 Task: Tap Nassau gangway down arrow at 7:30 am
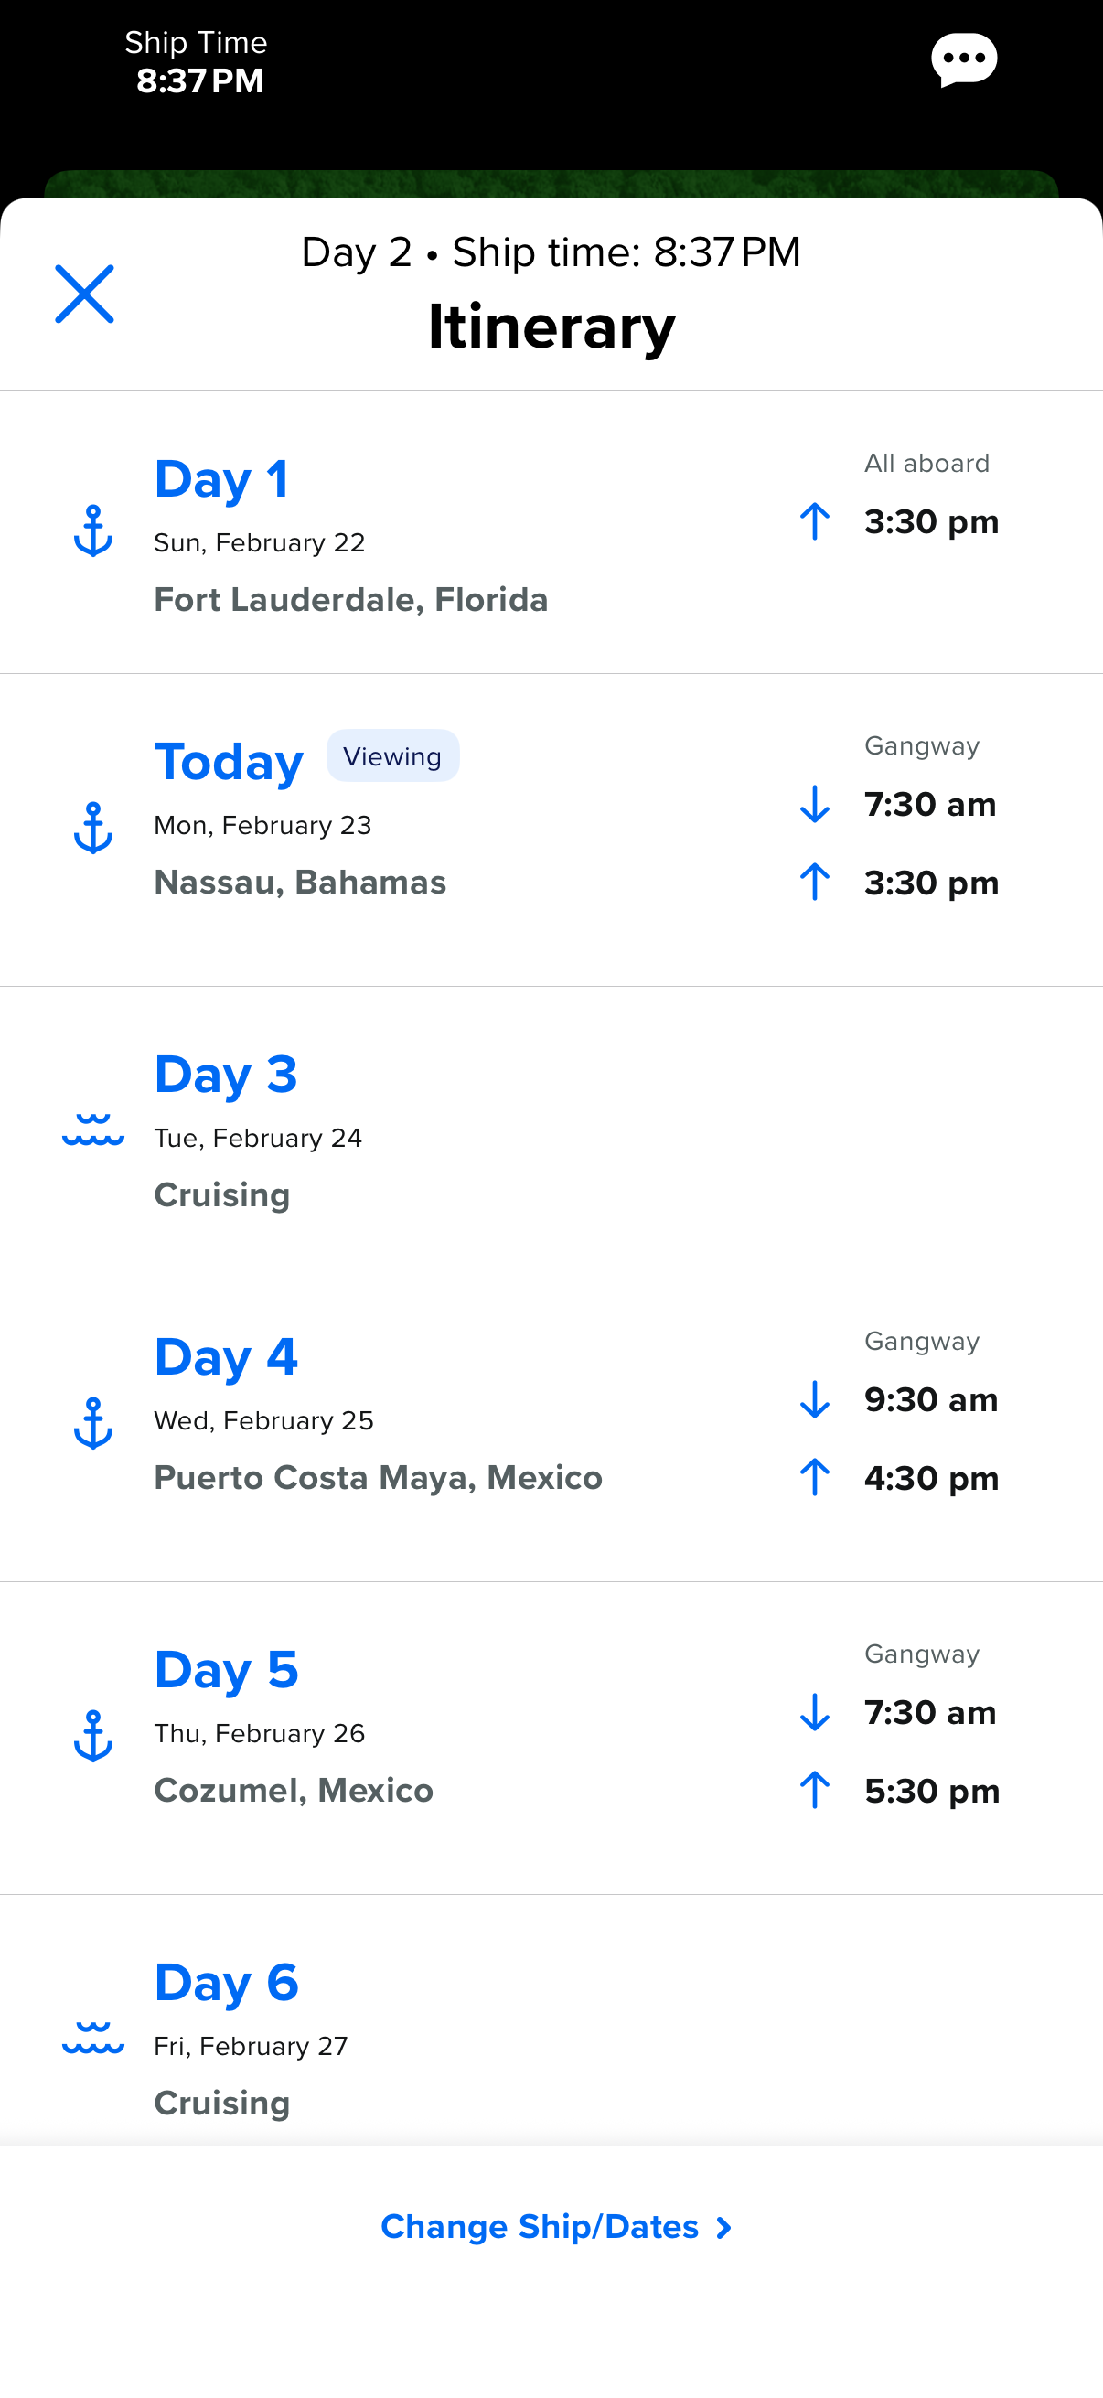click(815, 804)
